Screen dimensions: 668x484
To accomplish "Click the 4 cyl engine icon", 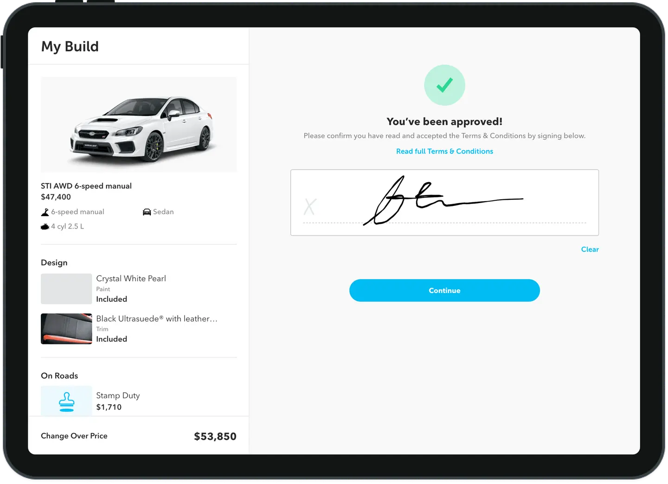I will click(45, 227).
